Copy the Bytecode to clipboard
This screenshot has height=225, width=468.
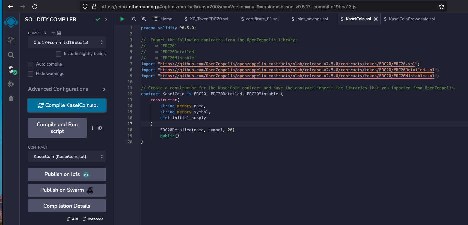tap(93, 219)
